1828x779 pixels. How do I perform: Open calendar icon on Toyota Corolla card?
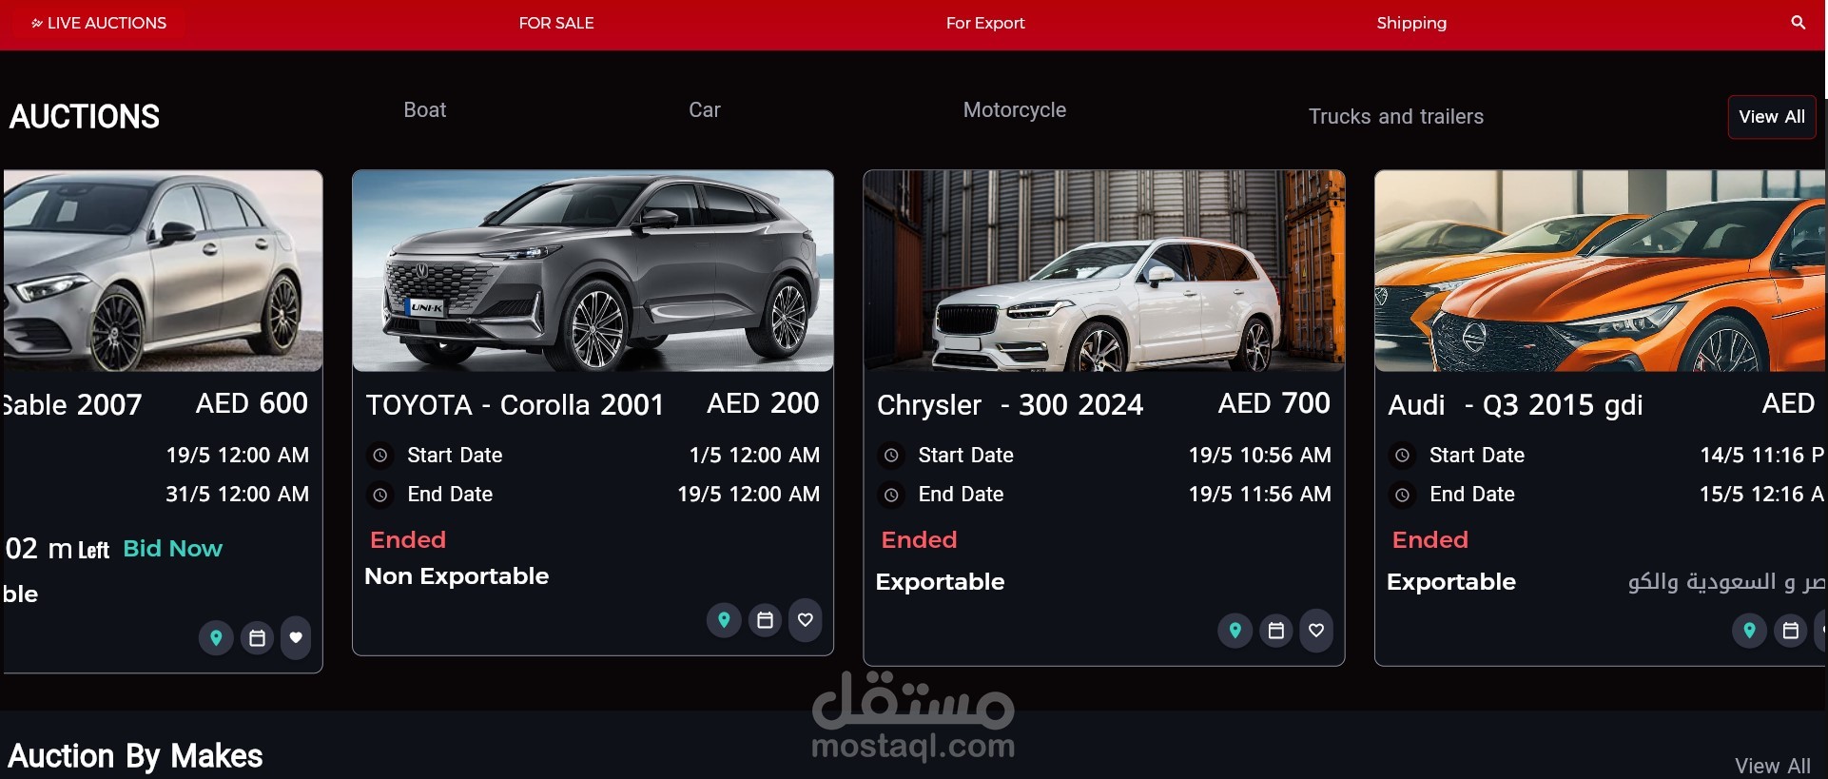[x=765, y=620]
